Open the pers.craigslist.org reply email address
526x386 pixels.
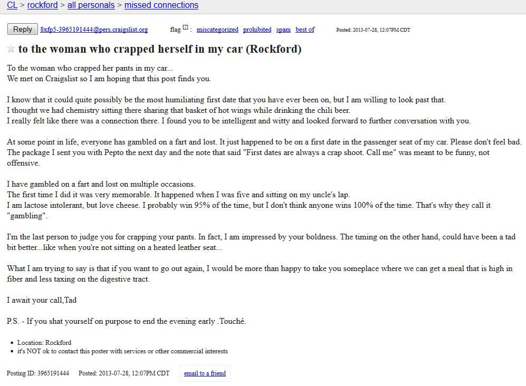(94, 30)
